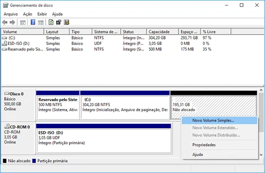Click the Disco 0 disk icon
The width and height of the screenshot is (265, 173).
pyautogui.click(x=7, y=93)
